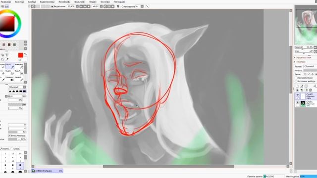Click the line tool icon in the top toolbar
This screenshot has height=178, width=317.
tap(148, 6)
